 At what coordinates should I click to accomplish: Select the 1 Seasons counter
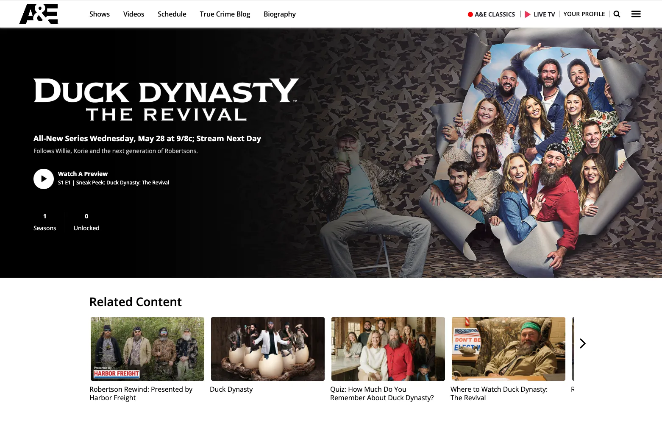pyautogui.click(x=45, y=222)
